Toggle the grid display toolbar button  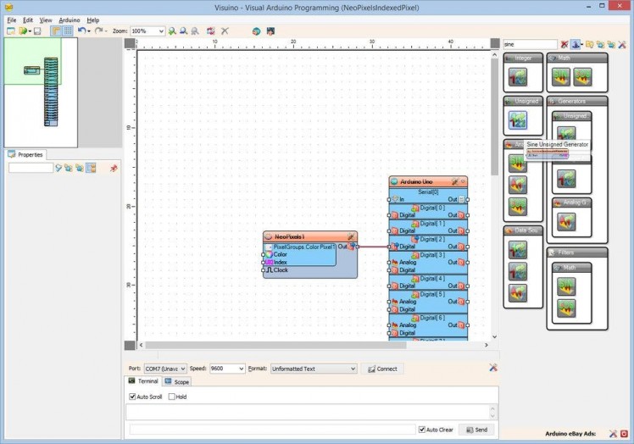click(68, 31)
